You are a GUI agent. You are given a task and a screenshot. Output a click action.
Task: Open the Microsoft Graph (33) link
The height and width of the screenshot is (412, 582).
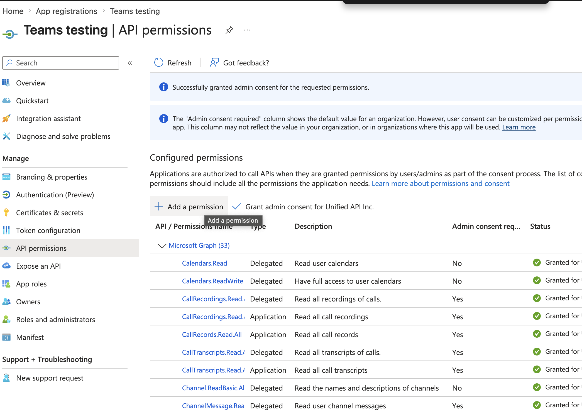click(x=199, y=246)
